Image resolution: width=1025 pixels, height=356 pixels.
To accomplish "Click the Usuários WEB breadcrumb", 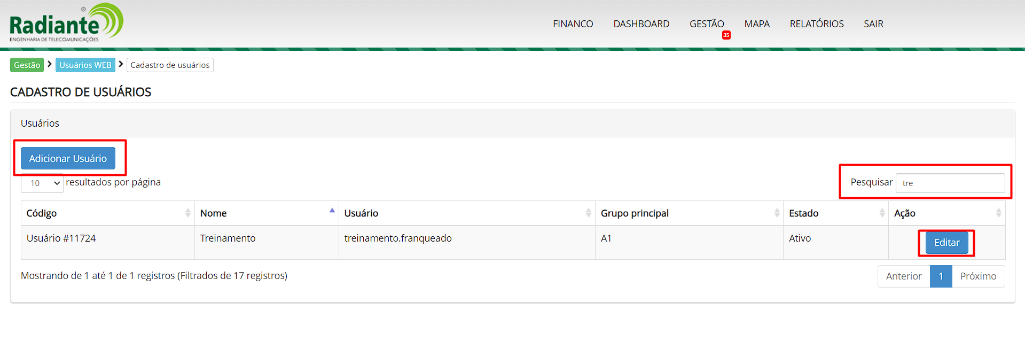I will click(x=85, y=65).
